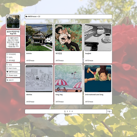This screenshot has height=137, width=137.
Task: Go to page 3 in pagination
Action: (x=70, y=111)
